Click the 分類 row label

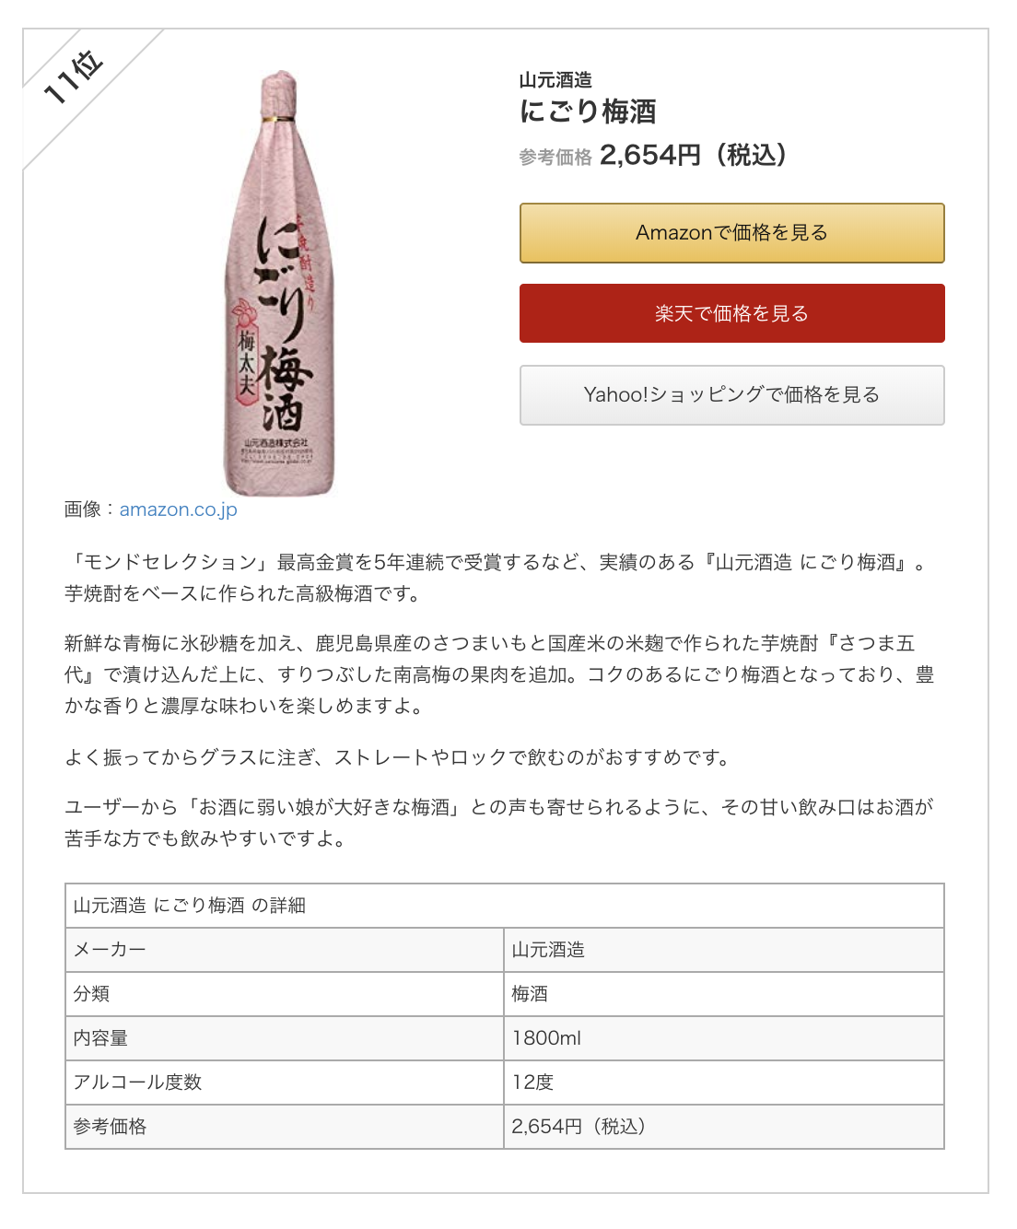pos(285,994)
